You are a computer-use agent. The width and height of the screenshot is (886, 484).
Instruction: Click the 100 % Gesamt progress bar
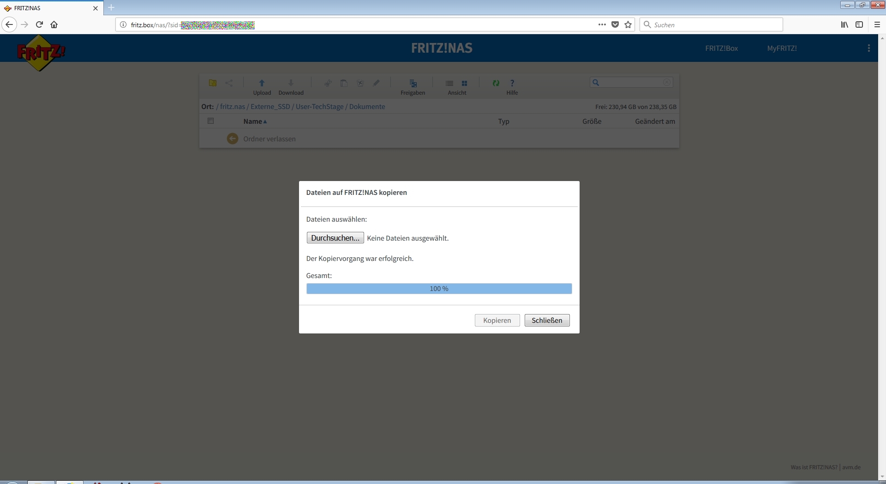pyautogui.click(x=439, y=289)
